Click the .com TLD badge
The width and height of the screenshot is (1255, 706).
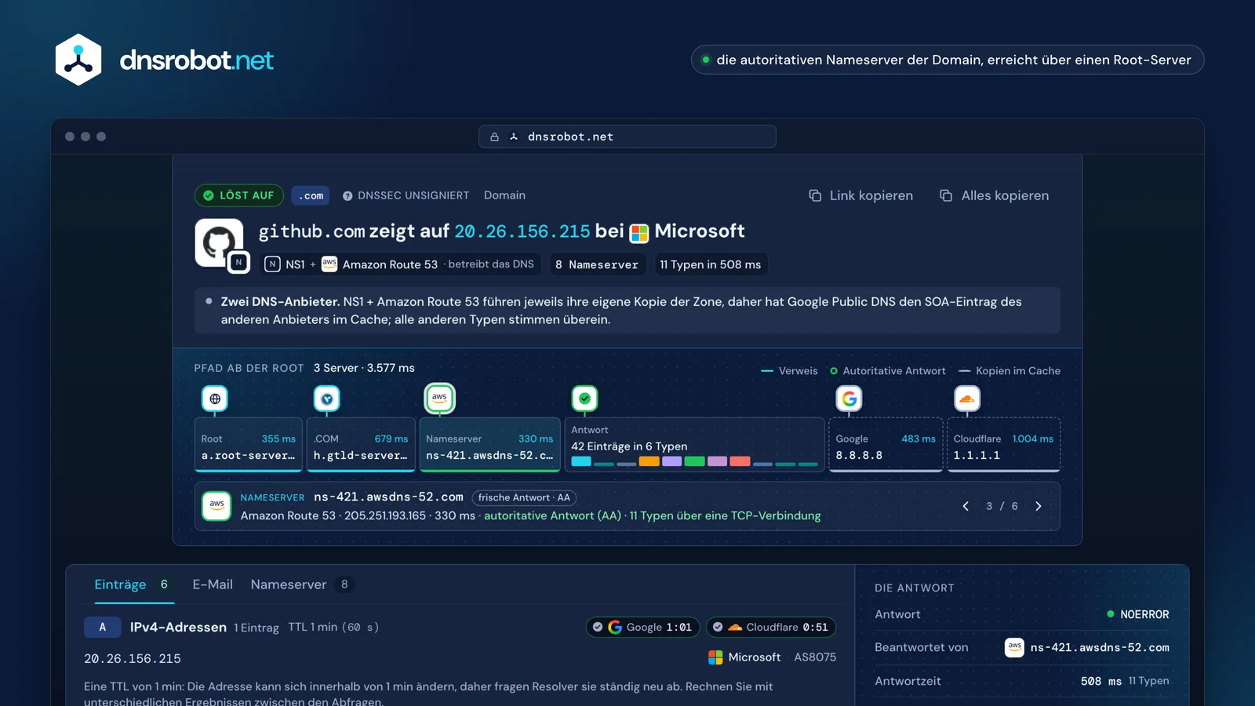(311, 196)
